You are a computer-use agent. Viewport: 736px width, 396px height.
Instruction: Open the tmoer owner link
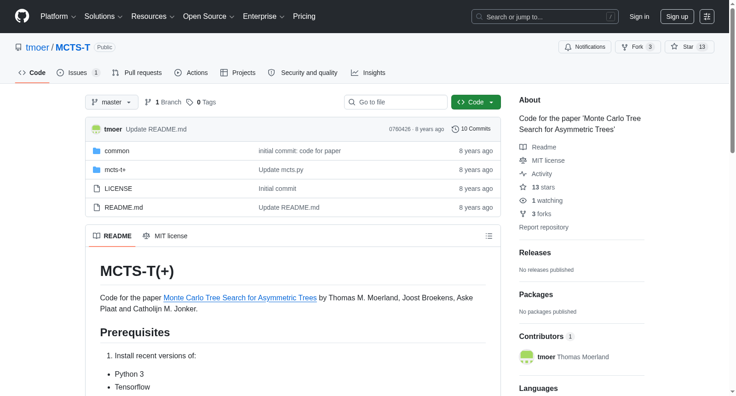pos(37,47)
